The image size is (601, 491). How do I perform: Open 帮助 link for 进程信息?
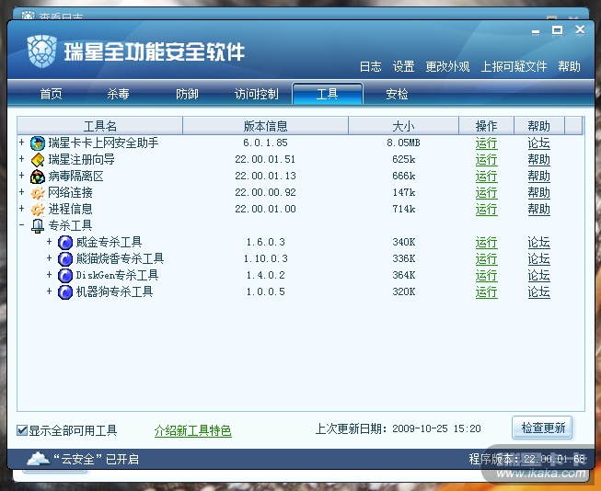[539, 209]
